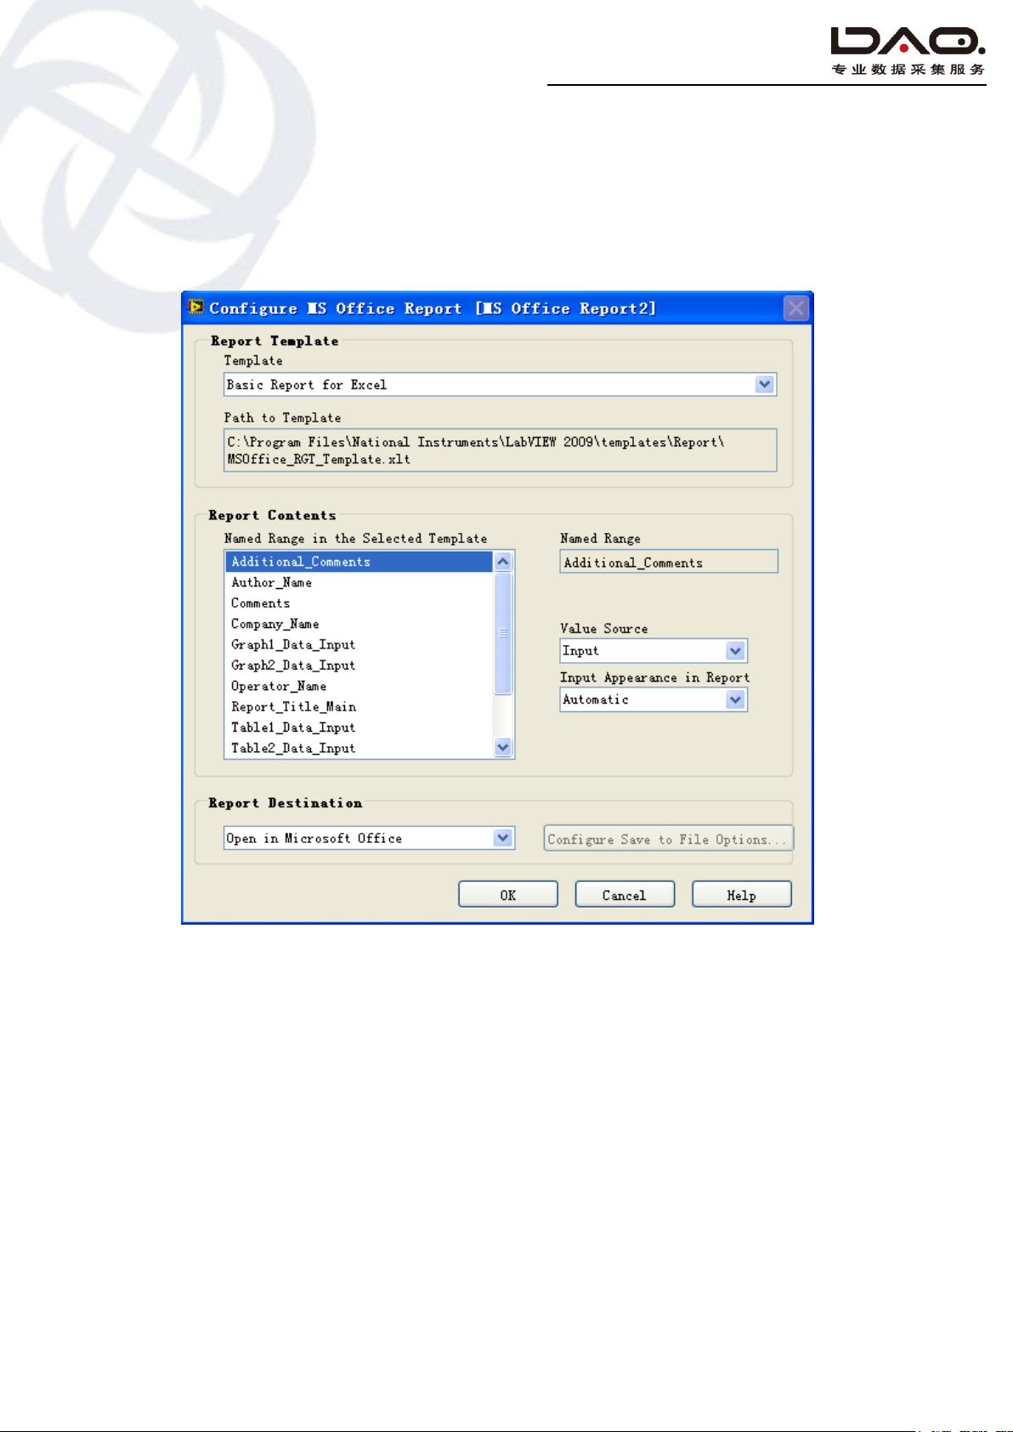Screen dimensions: 1013x1432
Task: Click the Help button
Action: (x=741, y=895)
